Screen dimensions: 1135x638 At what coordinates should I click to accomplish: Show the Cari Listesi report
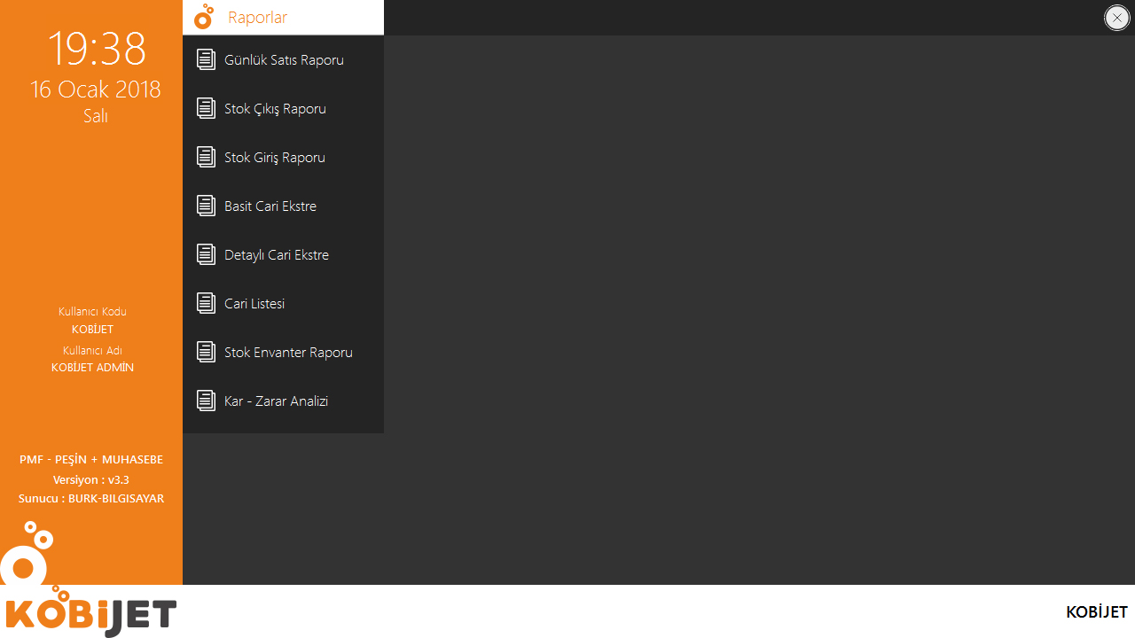283,304
